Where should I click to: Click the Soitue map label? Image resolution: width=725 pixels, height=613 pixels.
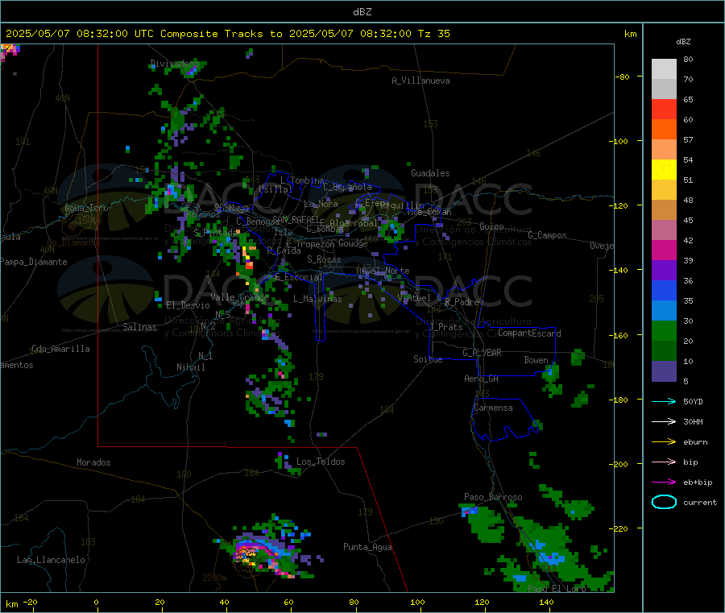pyautogui.click(x=428, y=359)
